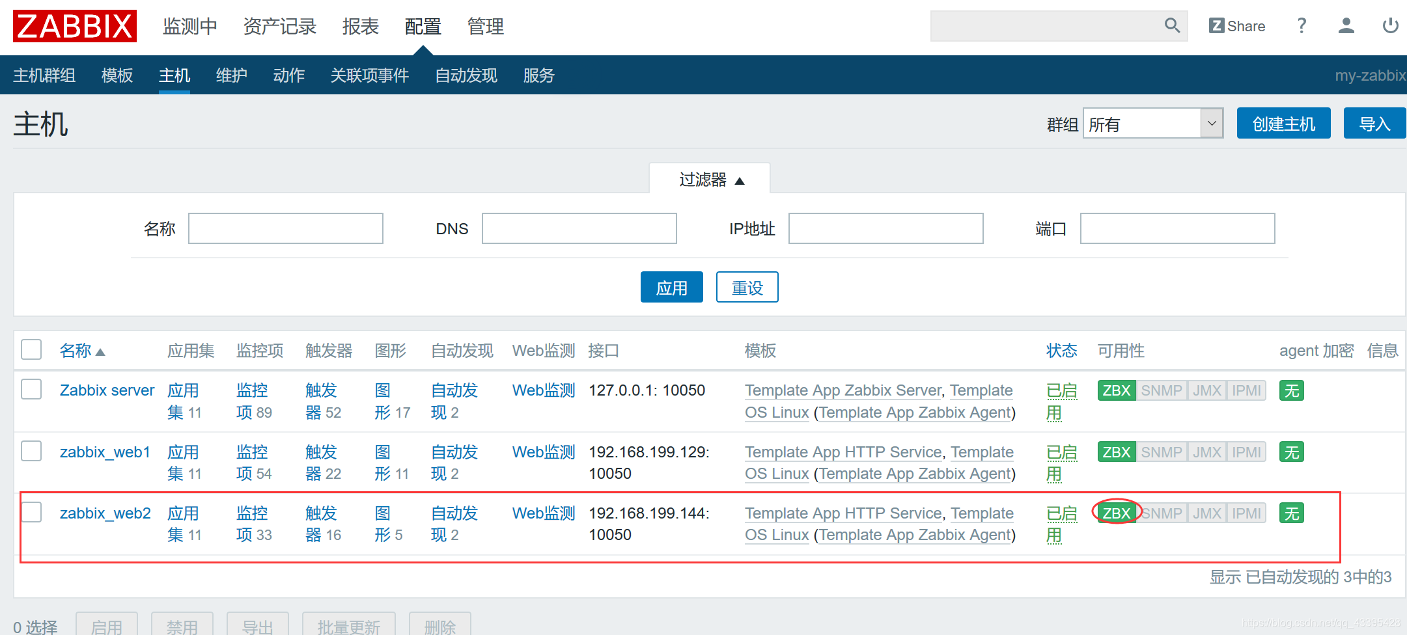
Task: Reset the filter with 重设 button
Action: coord(747,287)
